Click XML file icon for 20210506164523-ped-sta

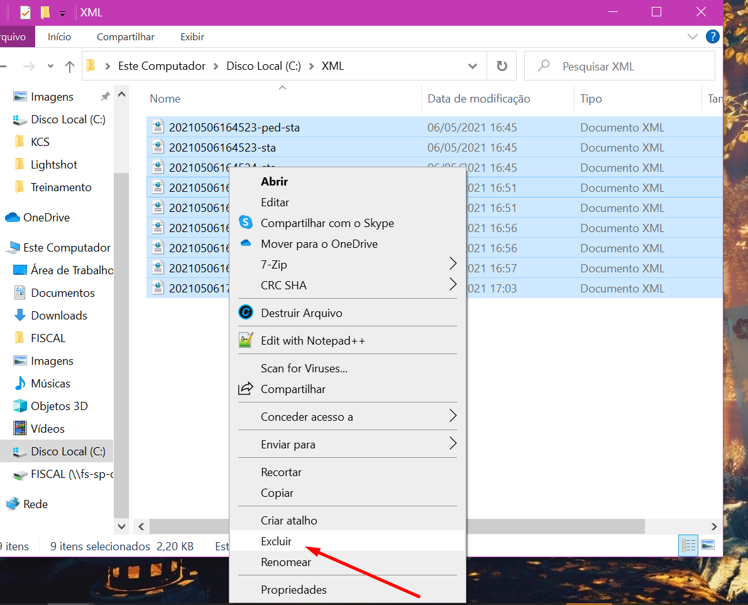(x=158, y=127)
